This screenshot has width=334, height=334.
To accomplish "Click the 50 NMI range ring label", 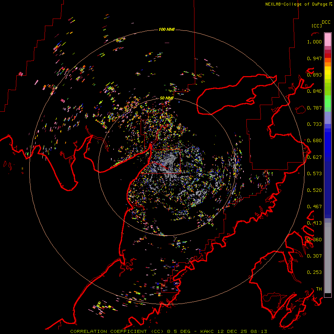I will click(x=167, y=98).
